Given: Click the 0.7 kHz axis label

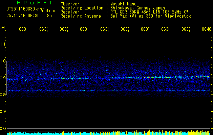Looking at the screenshot, I should point(3,112).
